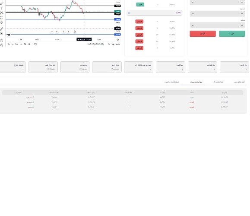Open the سفارشات محدود tab
This screenshot has height=216, width=250.
coord(171,82)
